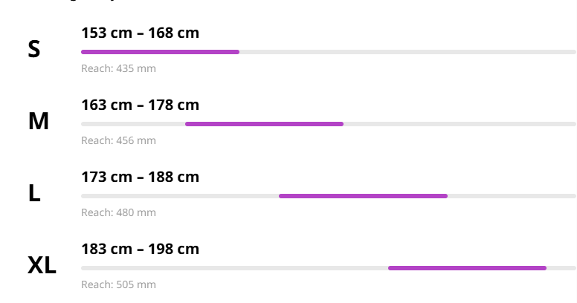The image size is (577, 303).
Task: Select the 163 cm – 178 cm height range
Action: click(140, 105)
